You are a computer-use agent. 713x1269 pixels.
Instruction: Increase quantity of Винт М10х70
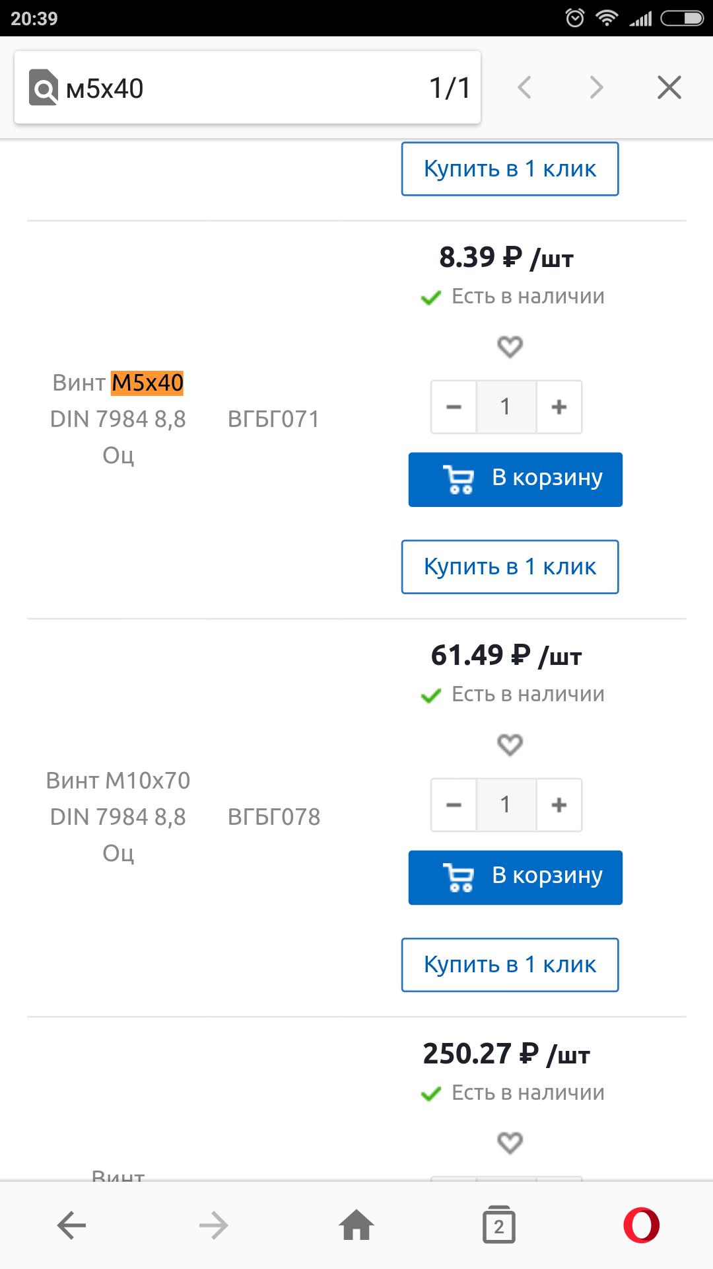coord(559,805)
